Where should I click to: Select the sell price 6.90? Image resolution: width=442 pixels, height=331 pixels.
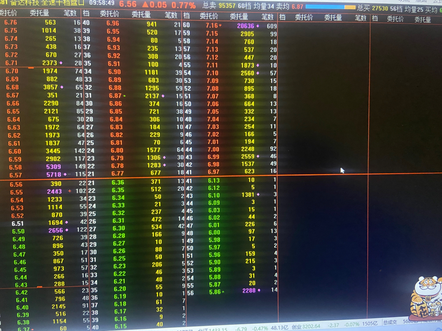tap(114, 72)
